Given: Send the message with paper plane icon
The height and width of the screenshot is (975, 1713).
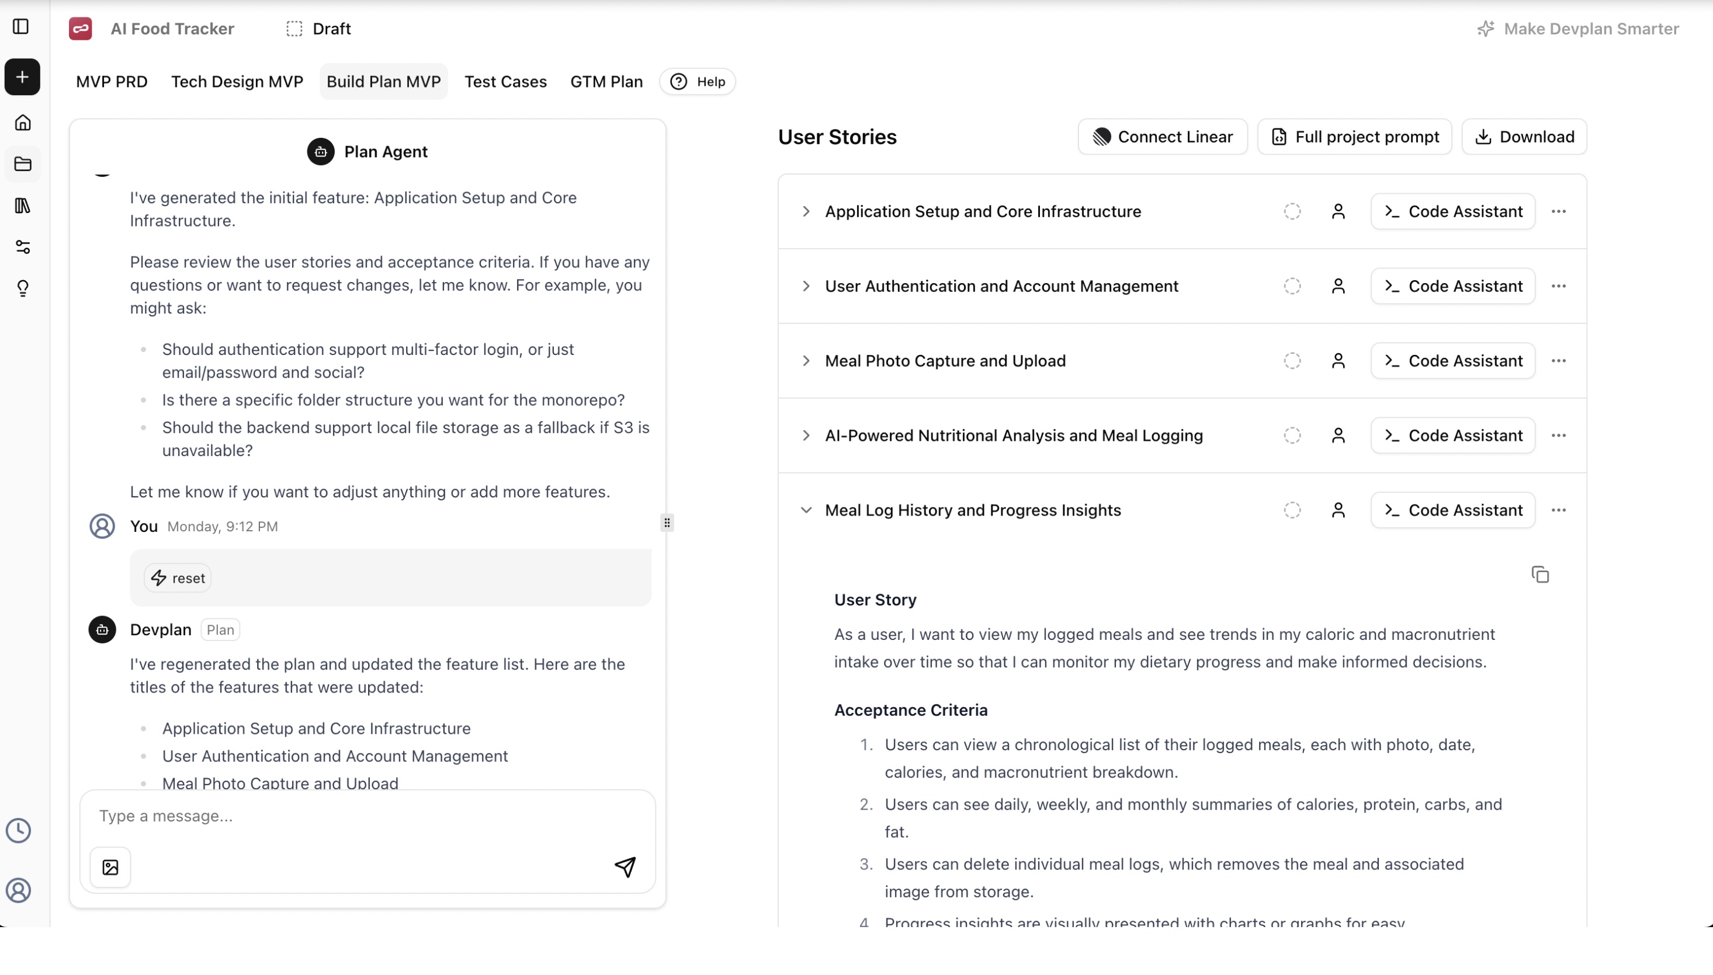Looking at the screenshot, I should point(625,867).
